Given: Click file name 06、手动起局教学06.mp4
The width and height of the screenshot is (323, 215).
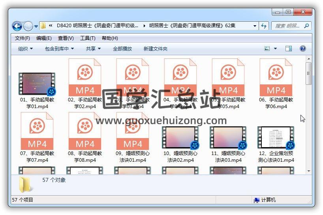Looking at the screenshot, I should coord(276,103).
